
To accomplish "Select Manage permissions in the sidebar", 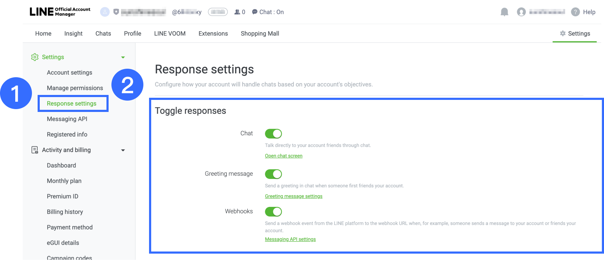I will (x=75, y=88).
